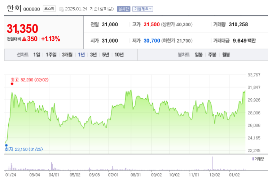Select the 1주일 line chart tab
This screenshot has height=182, width=268.
51,55
